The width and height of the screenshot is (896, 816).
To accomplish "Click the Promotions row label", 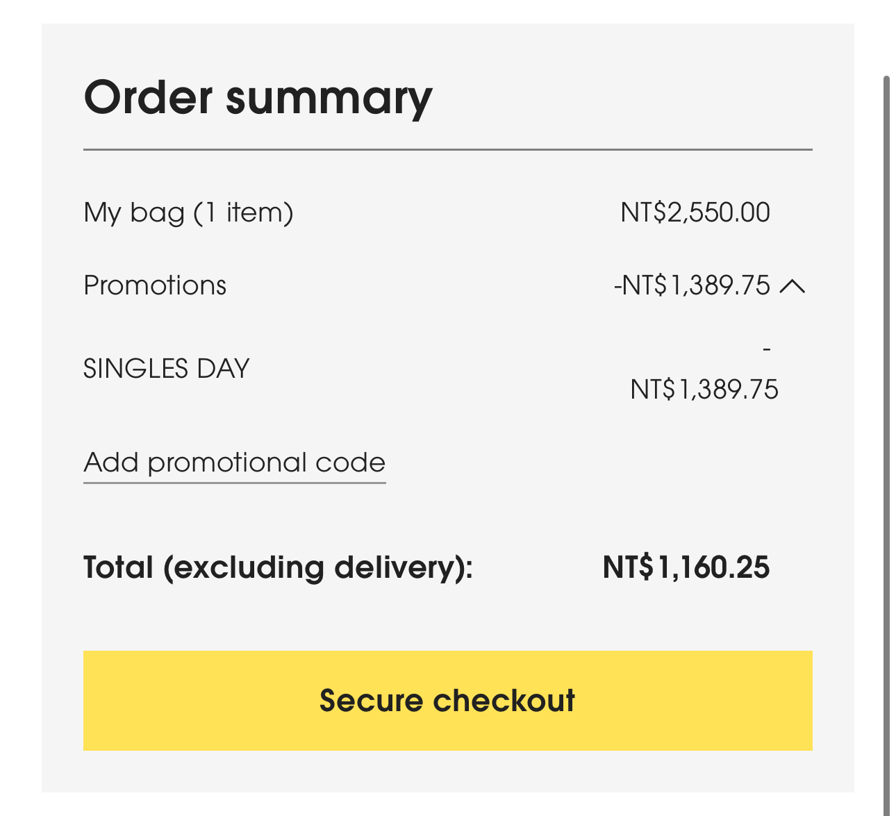I will 155,285.
